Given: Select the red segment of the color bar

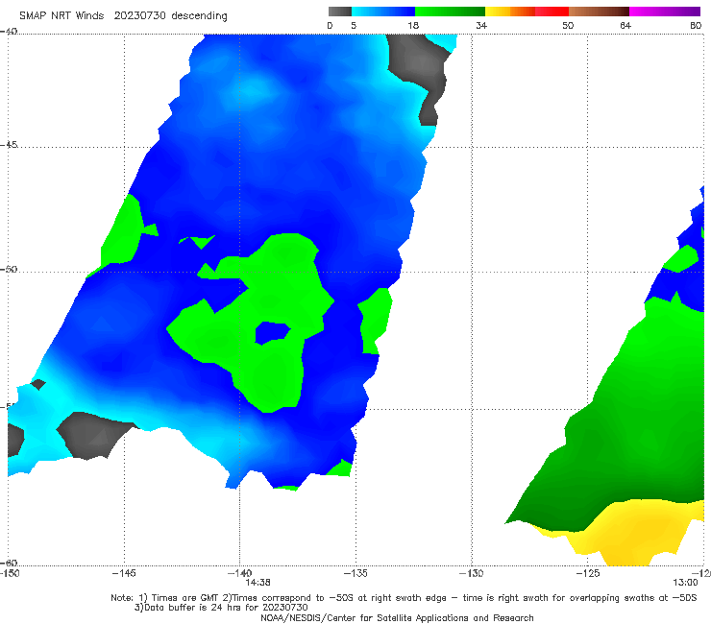Looking at the screenshot, I should tap(552, 12).
